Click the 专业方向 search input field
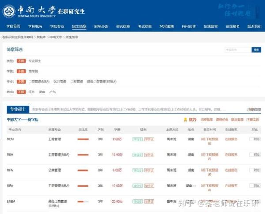Viewport: 265px width, 214px height. [x=237, y=50]
